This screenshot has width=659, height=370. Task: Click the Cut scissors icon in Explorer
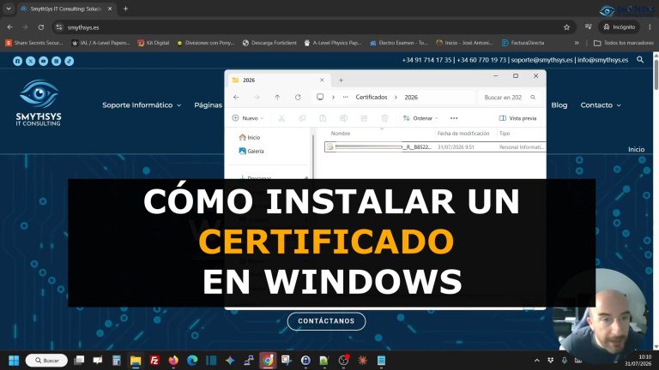click(281, 118)
